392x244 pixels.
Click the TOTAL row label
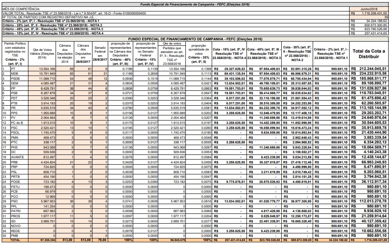15,240
